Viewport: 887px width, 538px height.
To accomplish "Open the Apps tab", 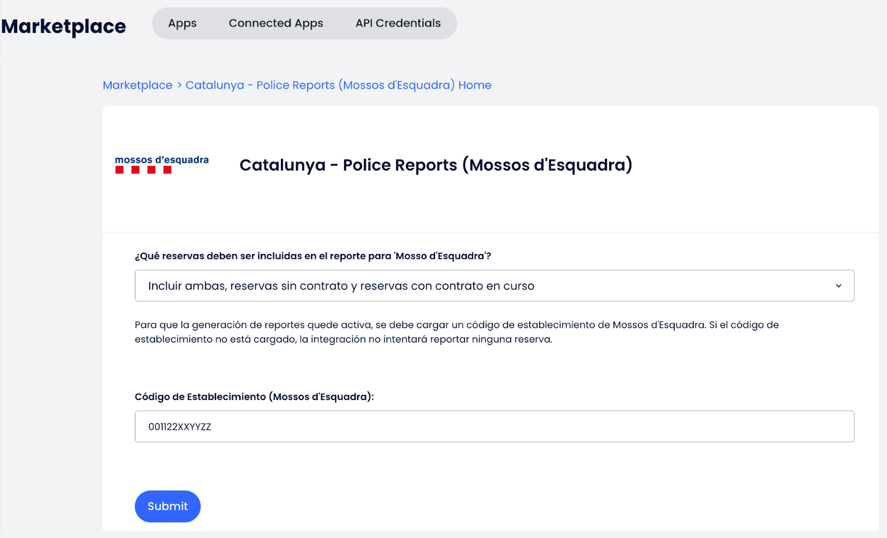I will tap(182, 23).
